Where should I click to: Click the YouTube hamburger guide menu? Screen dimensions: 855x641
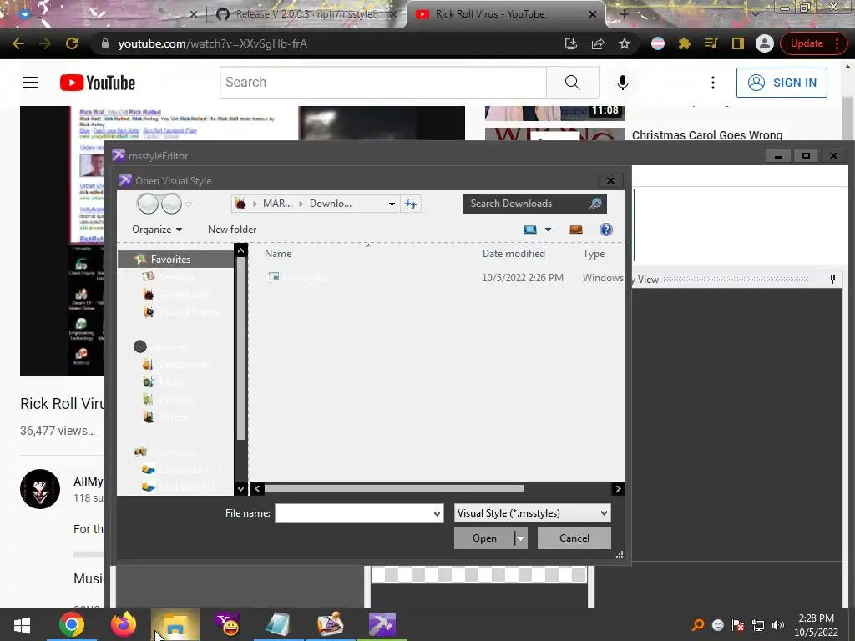[30, 83]
